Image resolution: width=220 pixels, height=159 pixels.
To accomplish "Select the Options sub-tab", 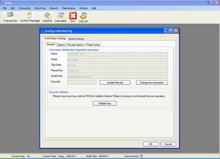I will [x=61, y=45].
